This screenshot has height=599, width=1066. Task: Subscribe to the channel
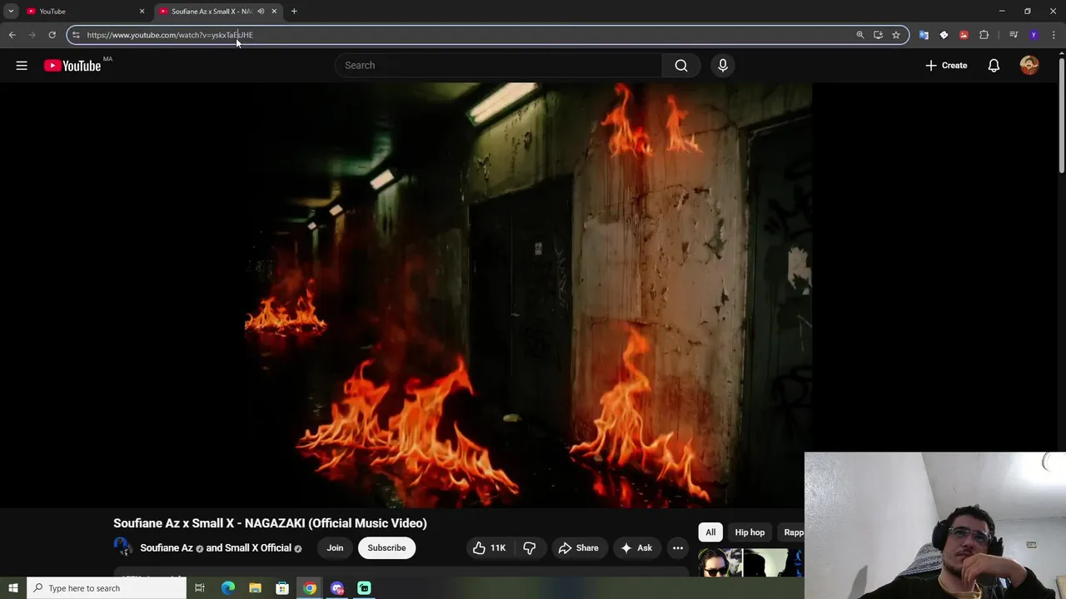coord(386,547)
